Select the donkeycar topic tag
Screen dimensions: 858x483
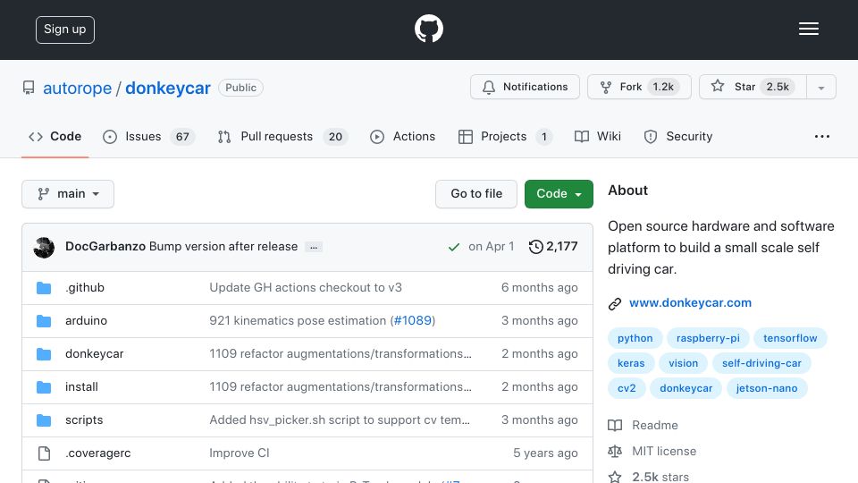[x=686, y=389]
